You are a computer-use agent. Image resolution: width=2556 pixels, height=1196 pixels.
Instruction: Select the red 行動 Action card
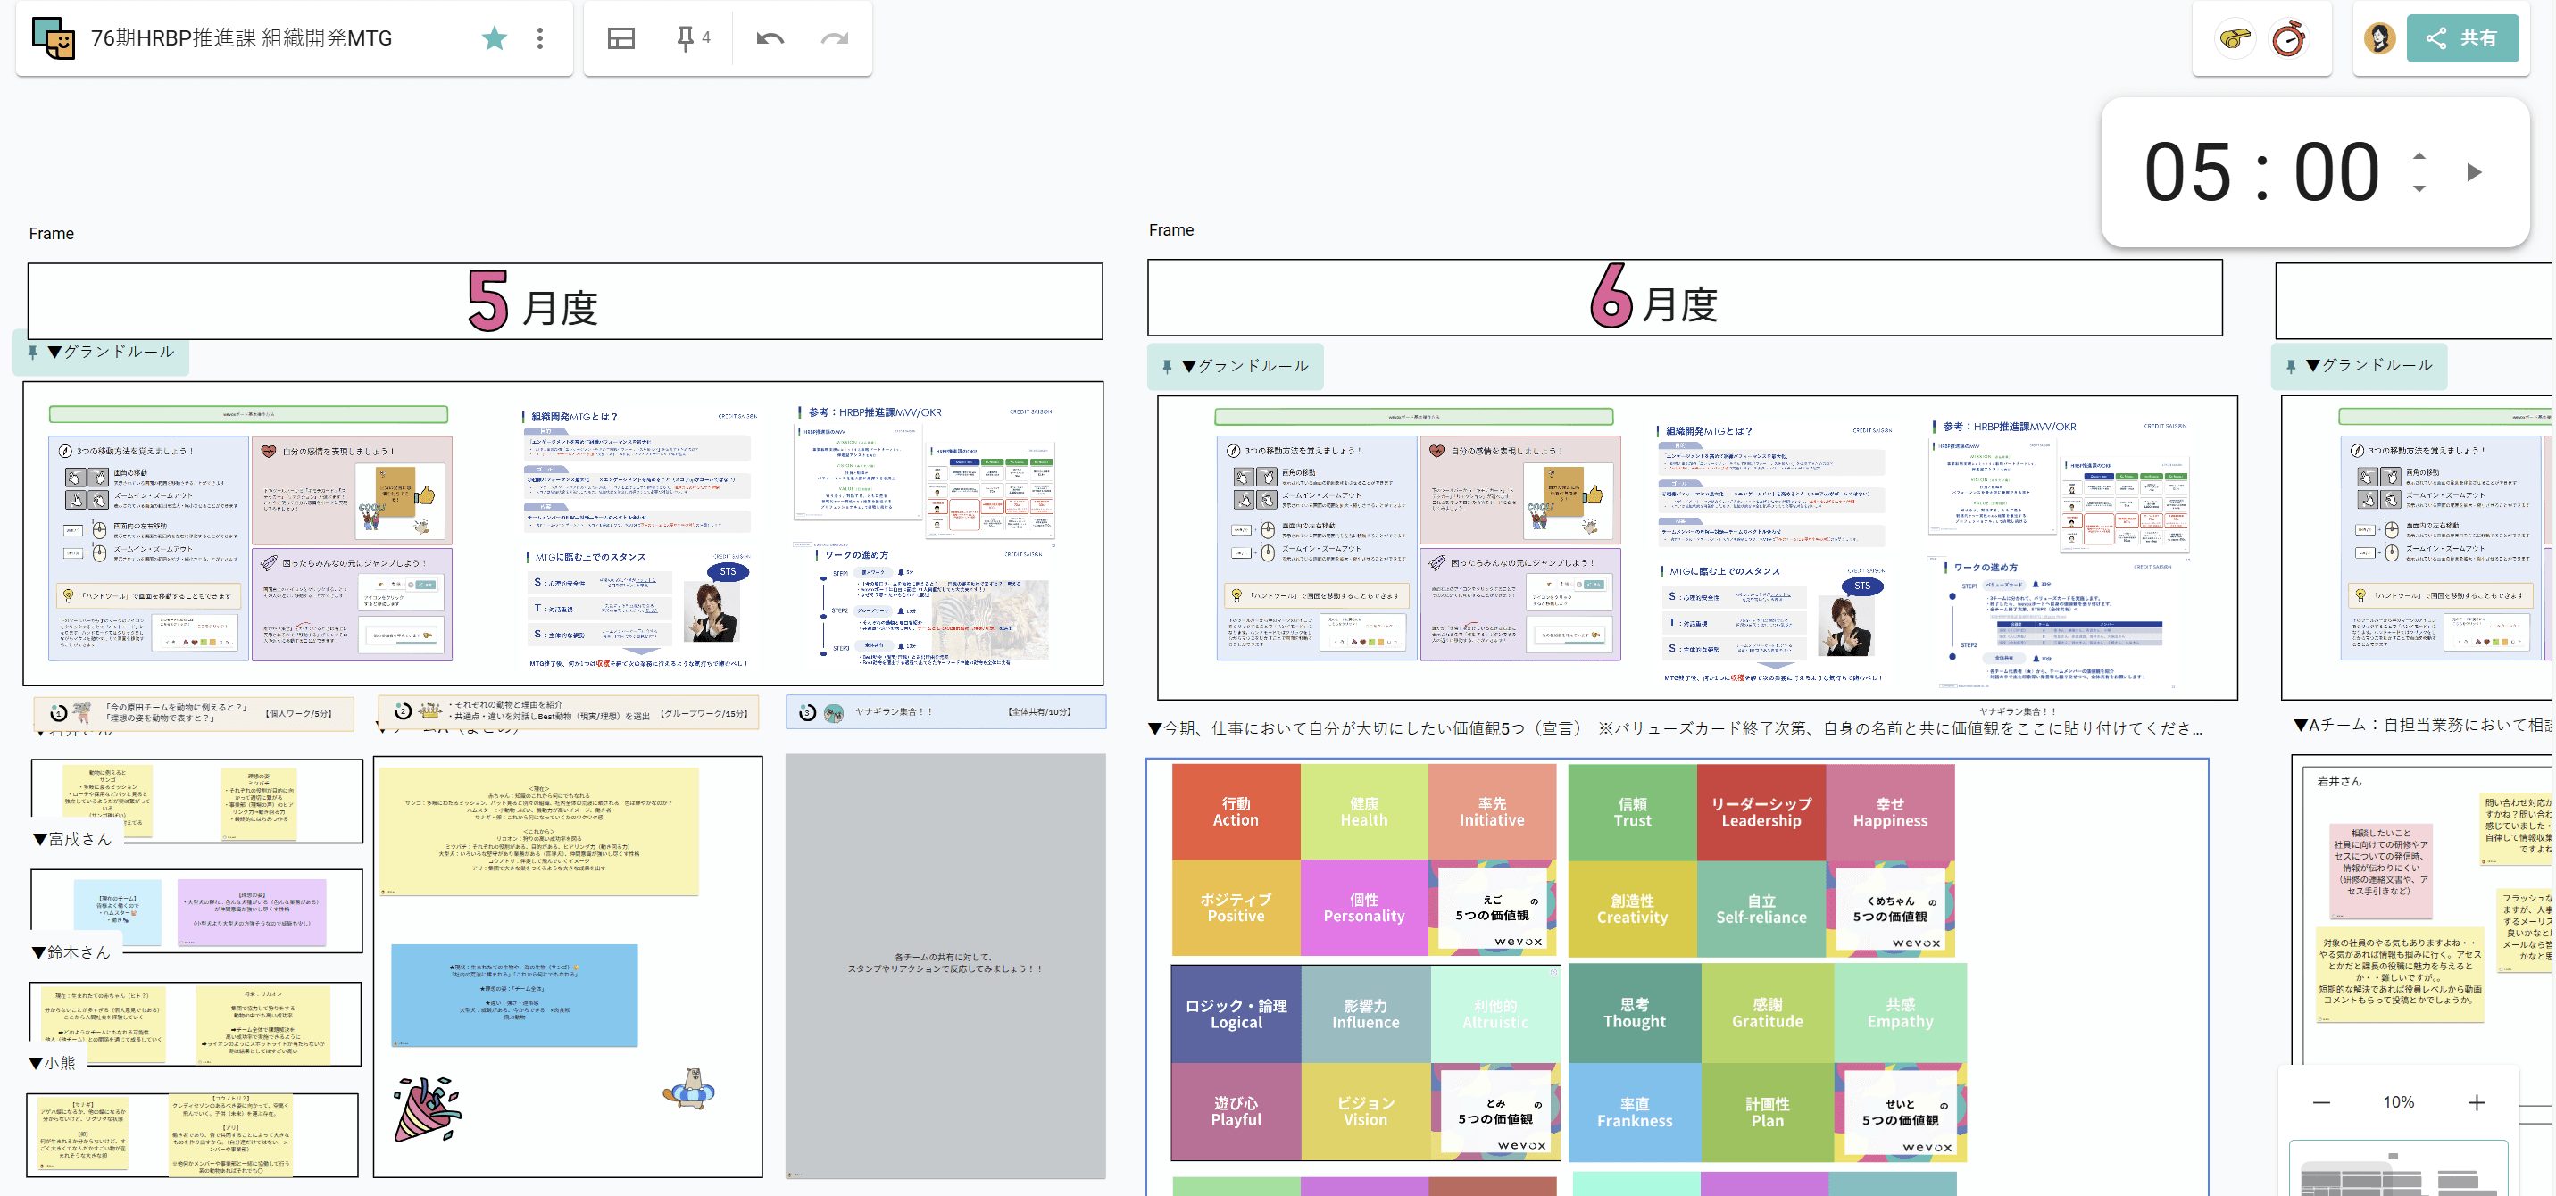[1236, 811]
